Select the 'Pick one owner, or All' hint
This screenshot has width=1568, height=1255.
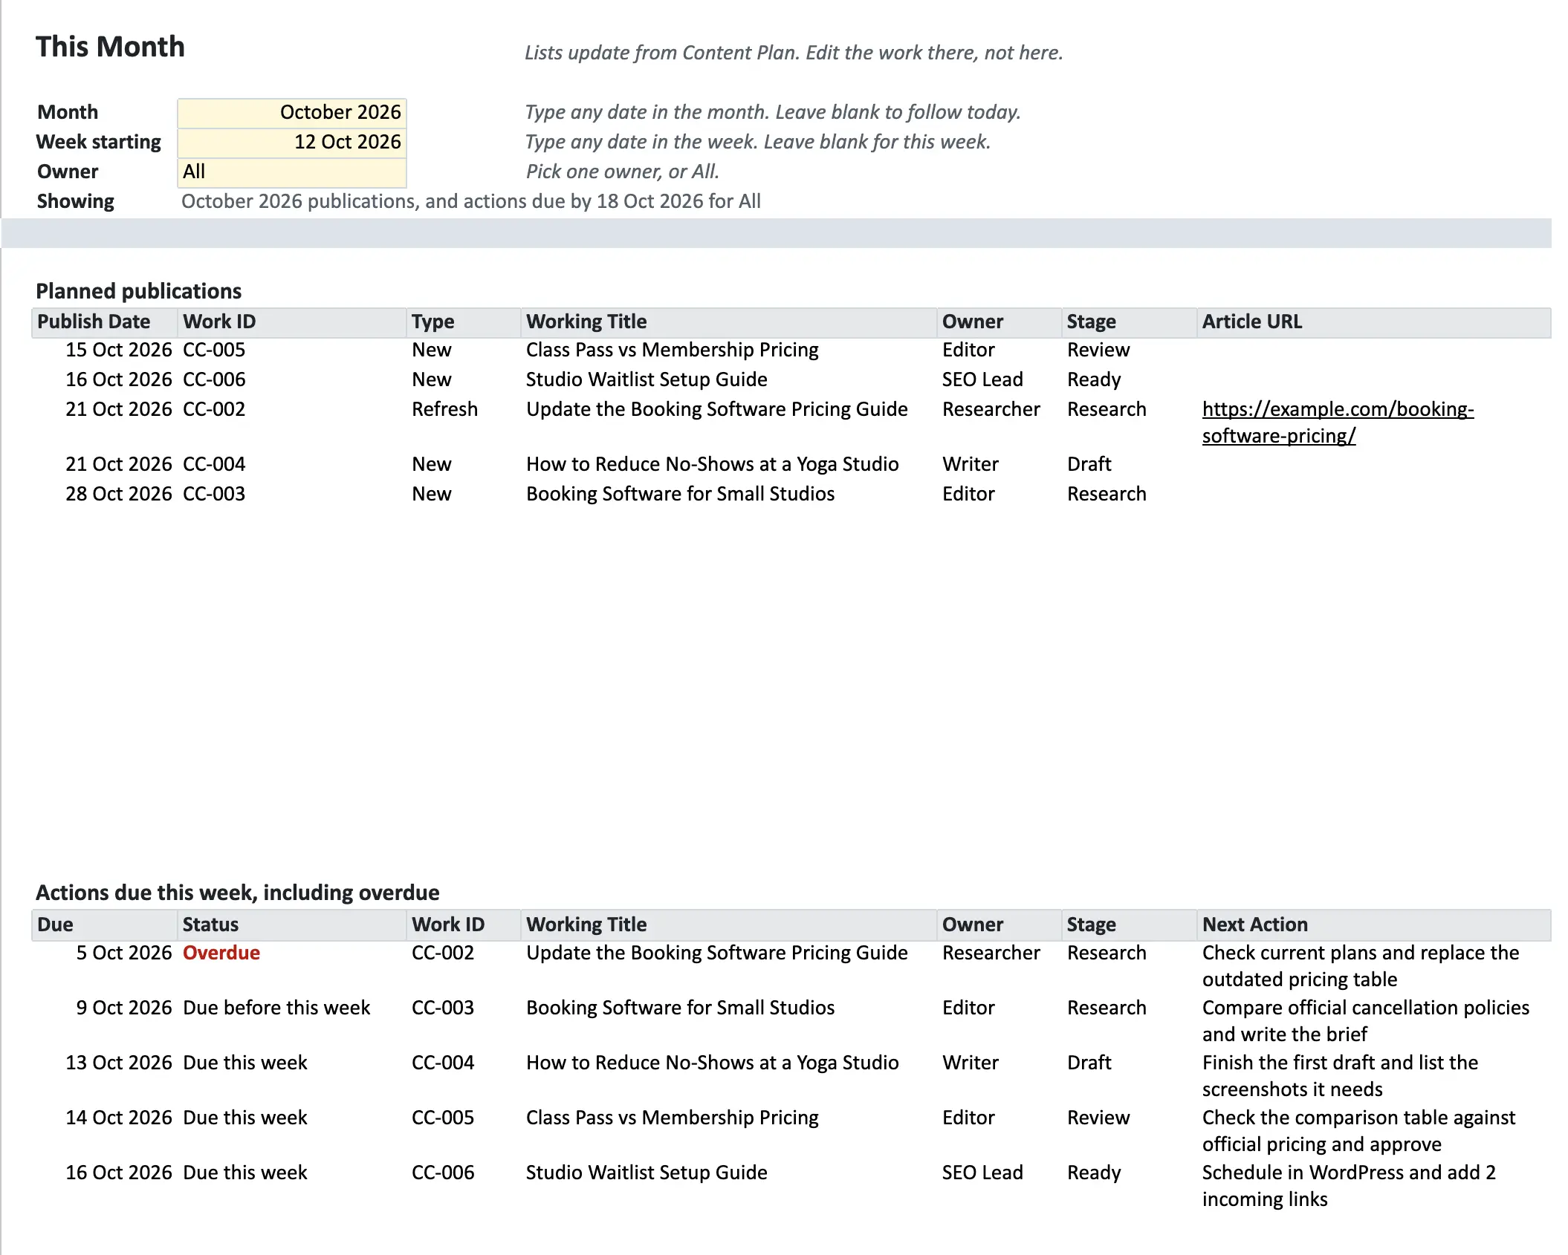(622, 172)
